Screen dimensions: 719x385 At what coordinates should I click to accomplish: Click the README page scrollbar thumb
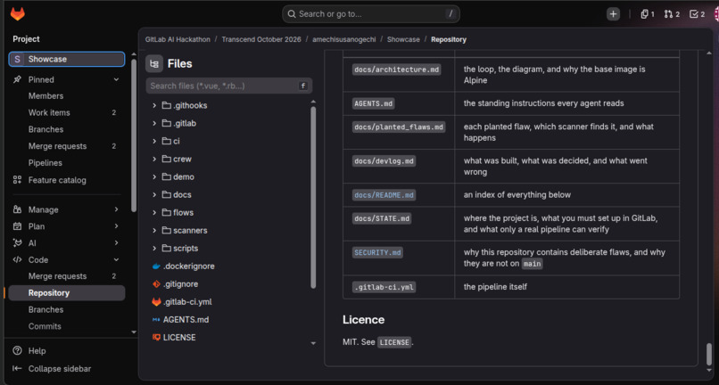(x=709, y=354)
